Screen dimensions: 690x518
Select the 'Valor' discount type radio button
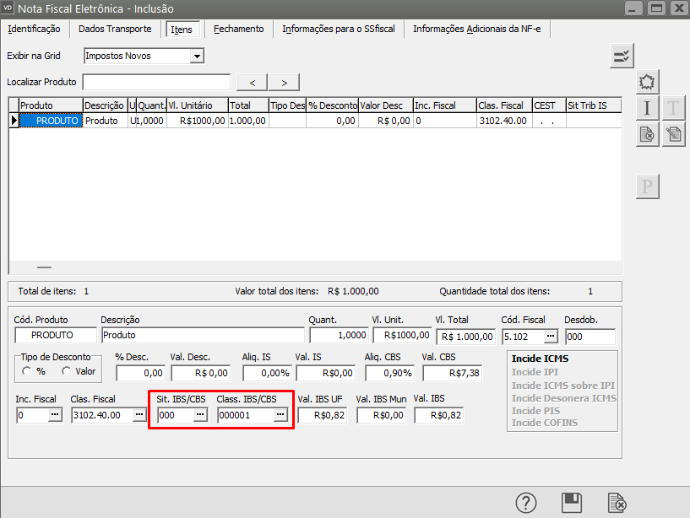tap(66, 371)
